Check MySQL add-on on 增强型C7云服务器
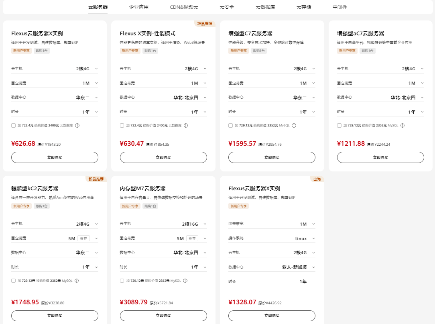Screen dimensions: 435x324 coord(230,126)
